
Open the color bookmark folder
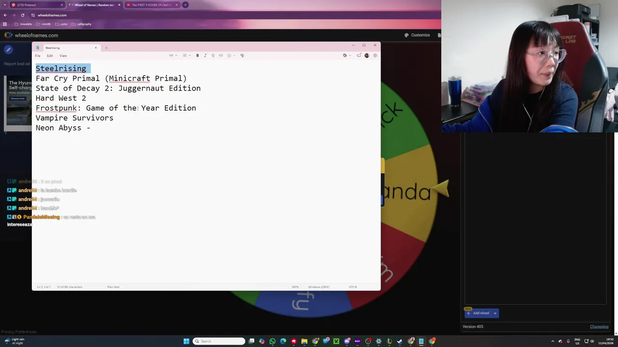[61, 24]
